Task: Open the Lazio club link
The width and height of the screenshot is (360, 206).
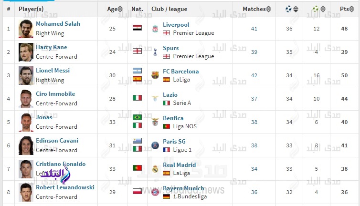Action: coord(170,95)
